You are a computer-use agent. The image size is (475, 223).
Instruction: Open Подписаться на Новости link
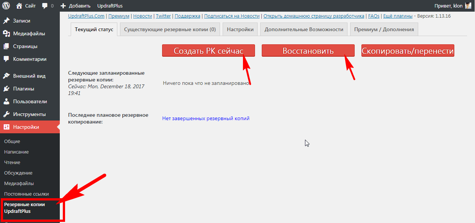pos(232,16)
